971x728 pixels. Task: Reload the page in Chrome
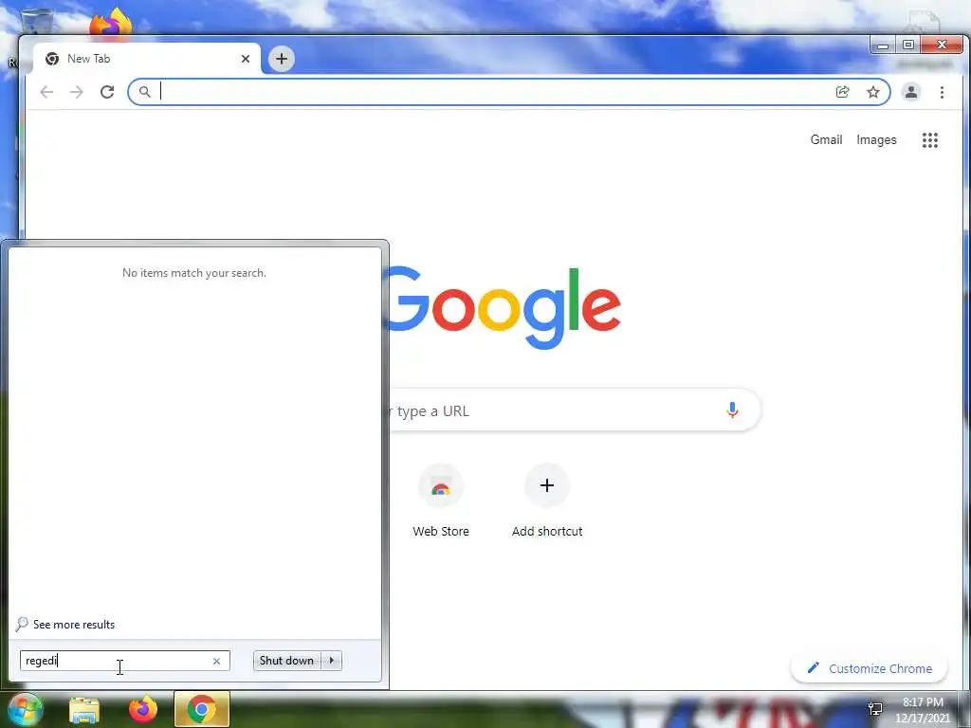click(107, 92)
